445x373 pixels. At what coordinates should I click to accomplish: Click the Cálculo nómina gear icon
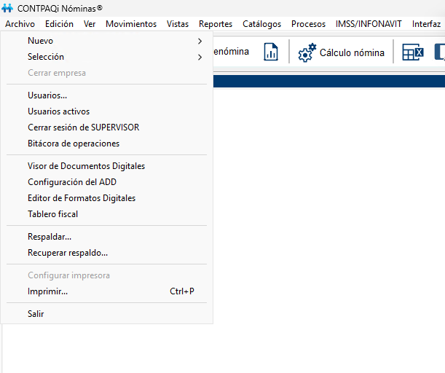(307, 52)
